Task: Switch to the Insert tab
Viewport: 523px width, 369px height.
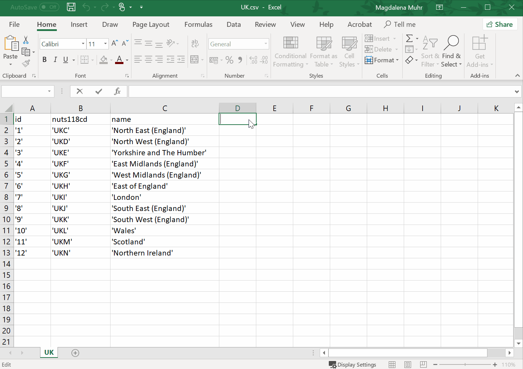Action: coord(79,24)
